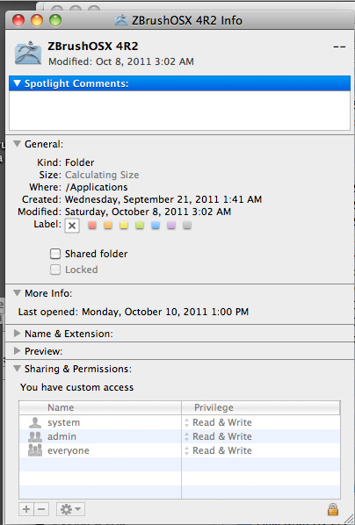The width and height of the screenshot is (355, 525).
Task: Choose the red label color
Action: (92, 226)
